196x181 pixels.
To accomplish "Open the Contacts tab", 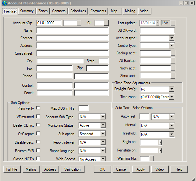I will (59, 11).
